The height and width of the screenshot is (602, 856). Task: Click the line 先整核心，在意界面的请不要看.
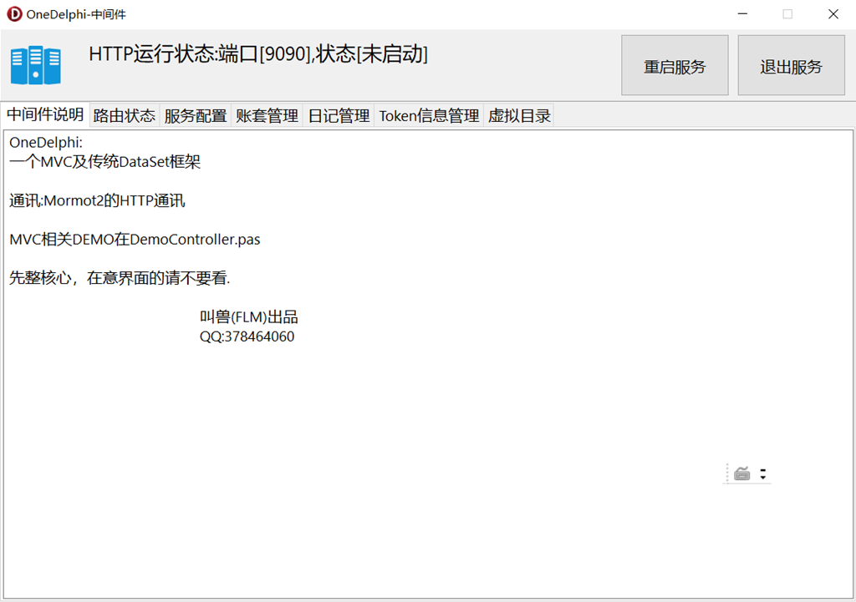(x=120, y=278)
